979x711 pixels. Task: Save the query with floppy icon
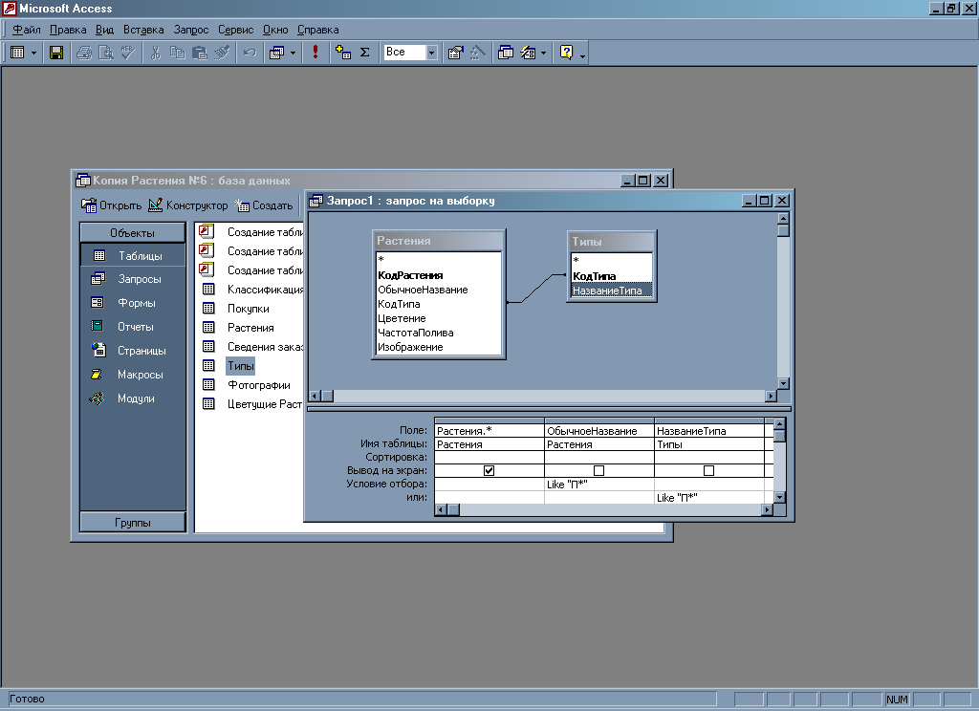56,53
